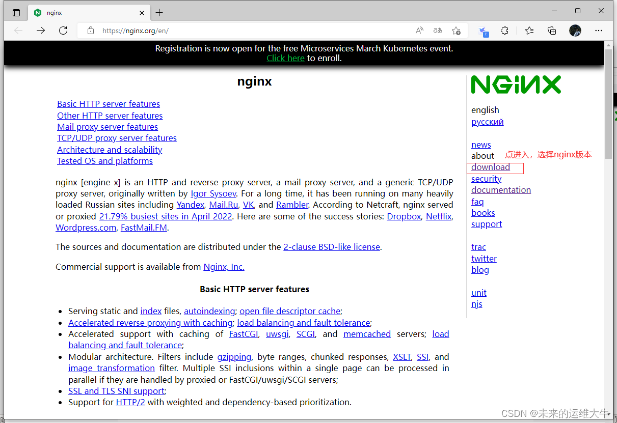Open the Extensions puzzle icon

point(504,31)
